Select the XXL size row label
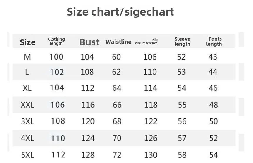 click(x=27, y=105)
